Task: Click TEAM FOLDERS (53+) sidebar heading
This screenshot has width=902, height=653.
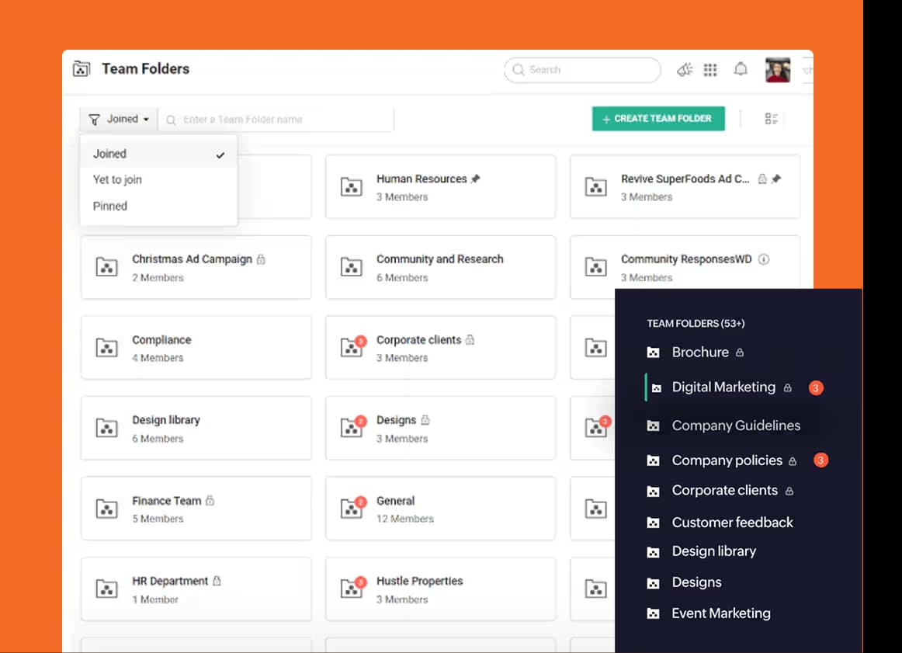Action: (x=696, y=323)
